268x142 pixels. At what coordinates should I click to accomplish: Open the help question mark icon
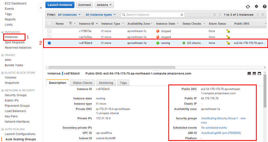coord(264,6)
